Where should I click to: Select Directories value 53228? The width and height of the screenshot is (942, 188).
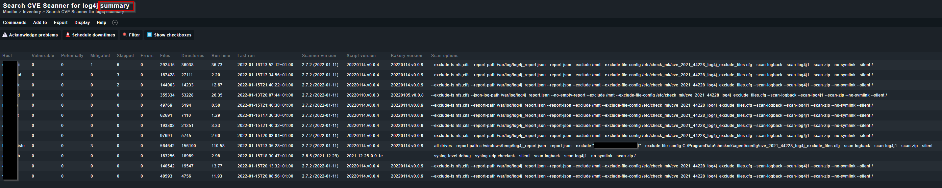pyautogui.click(x=187, y=95)
